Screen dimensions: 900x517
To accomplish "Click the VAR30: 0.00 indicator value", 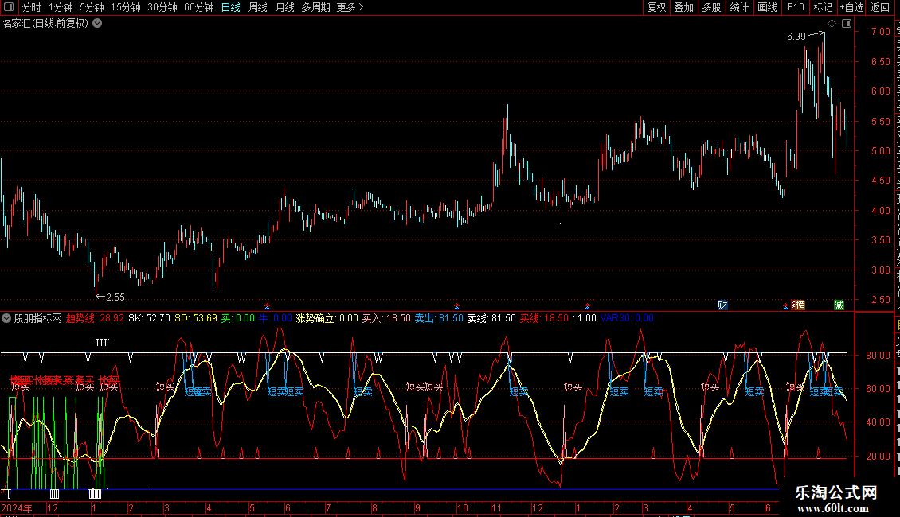I will coord(627,318).
